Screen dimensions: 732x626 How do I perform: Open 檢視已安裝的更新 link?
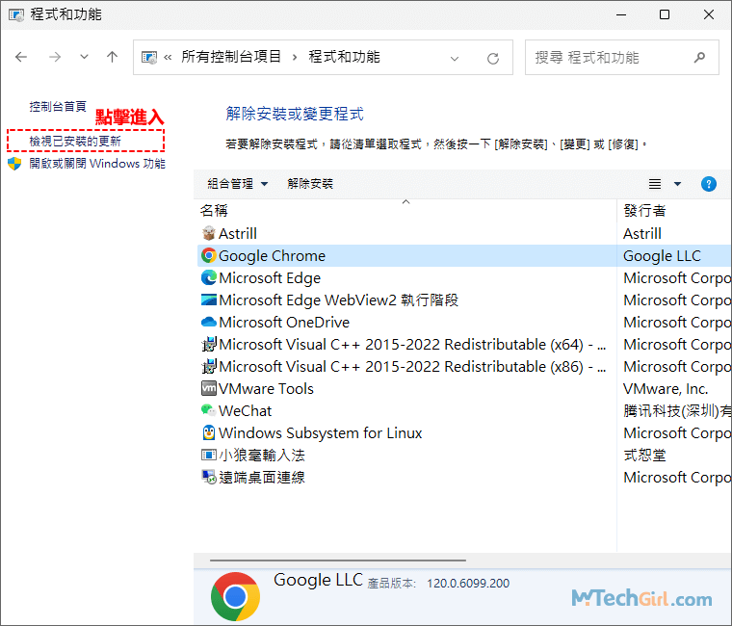(x=75, y=142)
